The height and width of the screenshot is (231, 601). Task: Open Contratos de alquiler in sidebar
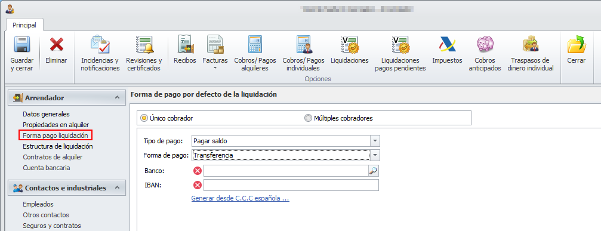pos(53,157)
